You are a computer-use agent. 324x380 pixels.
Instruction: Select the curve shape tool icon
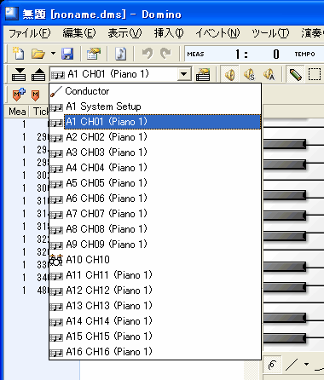[272, 364]
